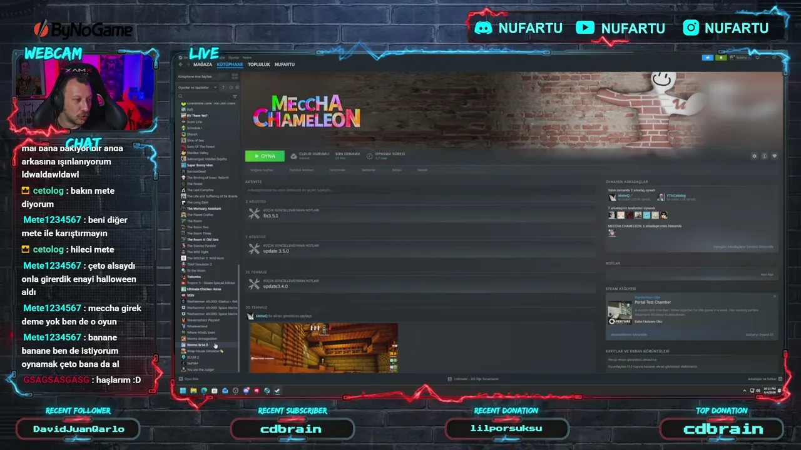This screenshot has height=450, width=801.
Task: Click the downloads status text at bottom
Action: [476, 379]
